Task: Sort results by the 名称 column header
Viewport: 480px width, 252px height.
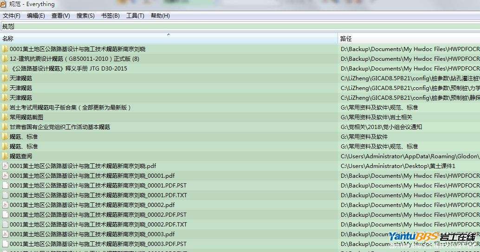Action: 8,39
